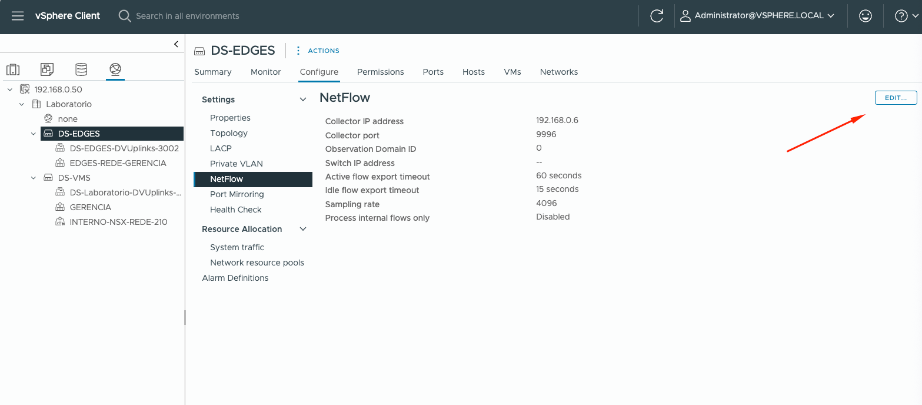Select the Networking inventory view icon
The height and width of the screenshot is (405, 922).
click(115, 69)
